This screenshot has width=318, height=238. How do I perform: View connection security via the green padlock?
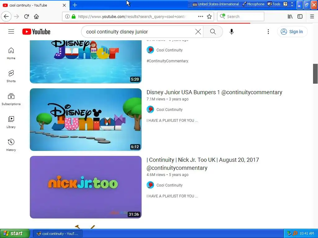click(74, 16)
